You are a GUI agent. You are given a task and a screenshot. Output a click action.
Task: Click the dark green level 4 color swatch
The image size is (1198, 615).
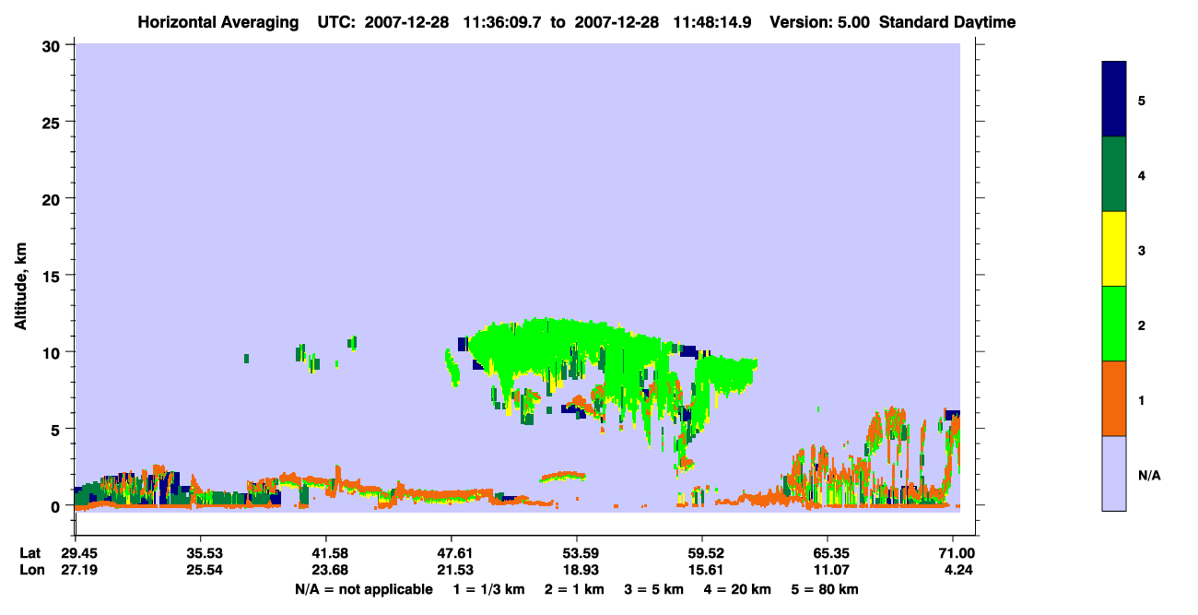coord(1114,174)
